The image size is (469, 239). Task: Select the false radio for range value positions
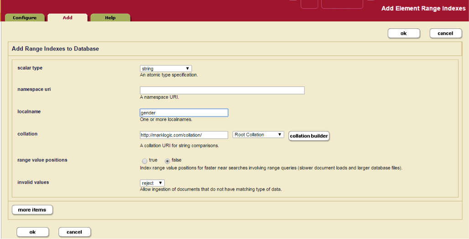[x=167, y=161]
